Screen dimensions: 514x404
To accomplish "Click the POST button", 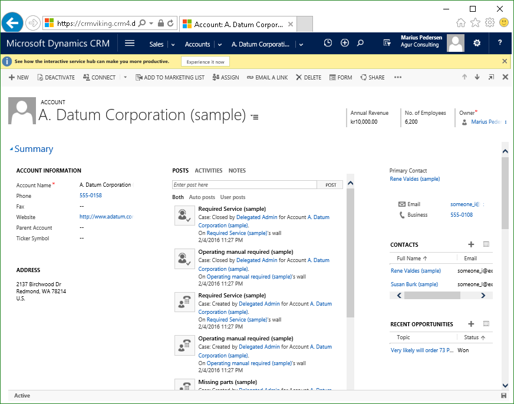I will (x=331, y=185).
